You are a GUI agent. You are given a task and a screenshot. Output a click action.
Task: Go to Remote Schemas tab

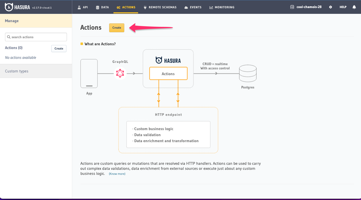(x=160, y=7)
